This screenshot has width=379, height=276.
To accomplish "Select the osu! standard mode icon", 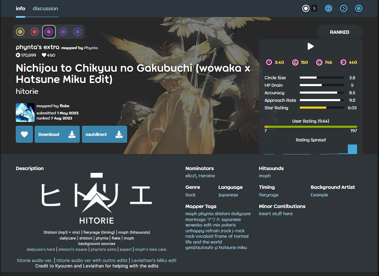I will coord(306,9).
